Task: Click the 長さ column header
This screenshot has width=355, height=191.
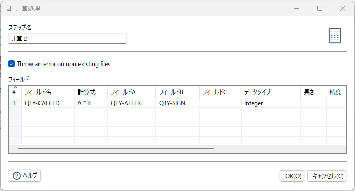Action: [313, 92]
